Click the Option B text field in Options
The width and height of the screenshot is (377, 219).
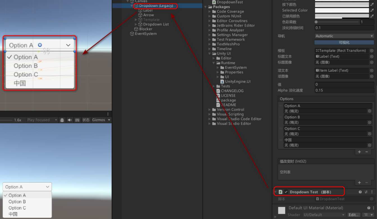coord(328,117)
